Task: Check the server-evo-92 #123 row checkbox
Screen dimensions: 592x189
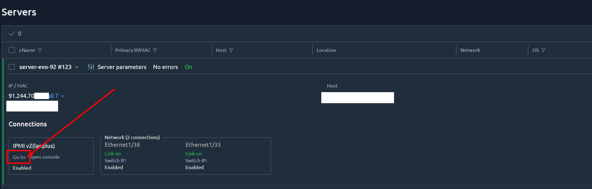Action: coord(12,67)
